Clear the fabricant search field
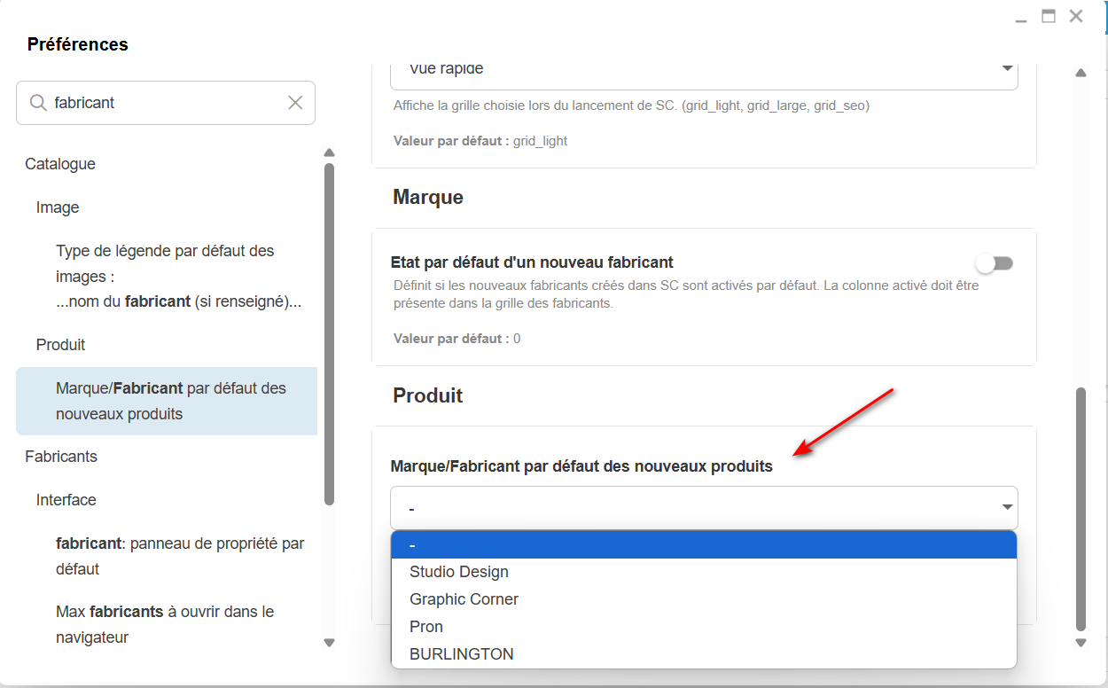This screenshot has height=688, width=1108. [x=295, y=103]
